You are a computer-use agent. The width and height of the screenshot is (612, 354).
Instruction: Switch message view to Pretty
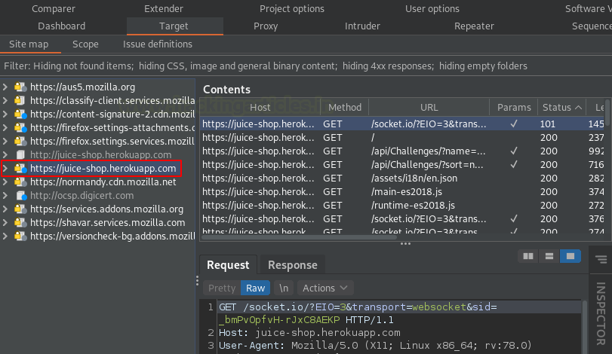pyautogui.click(x=222, y=288)
